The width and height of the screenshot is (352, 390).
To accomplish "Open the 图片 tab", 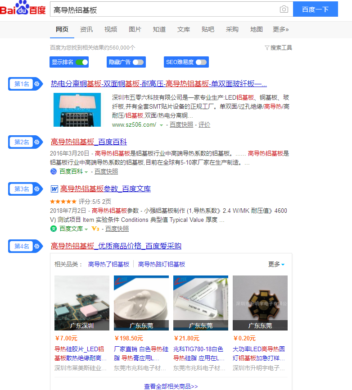I will point(135,29).
